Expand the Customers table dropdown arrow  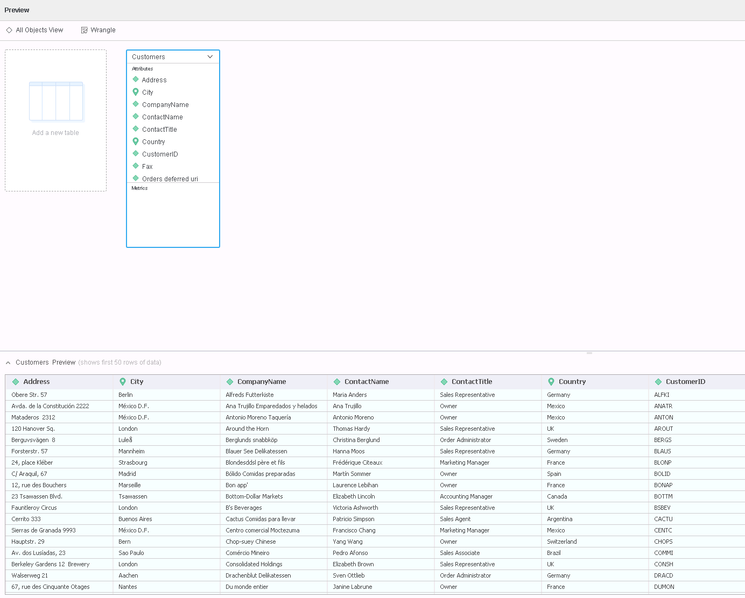[210, 56]
